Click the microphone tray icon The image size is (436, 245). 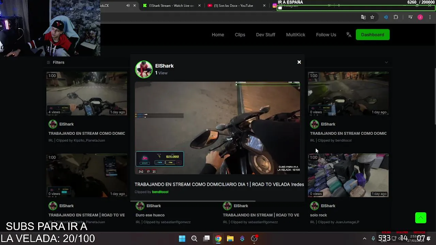point(373,239)
